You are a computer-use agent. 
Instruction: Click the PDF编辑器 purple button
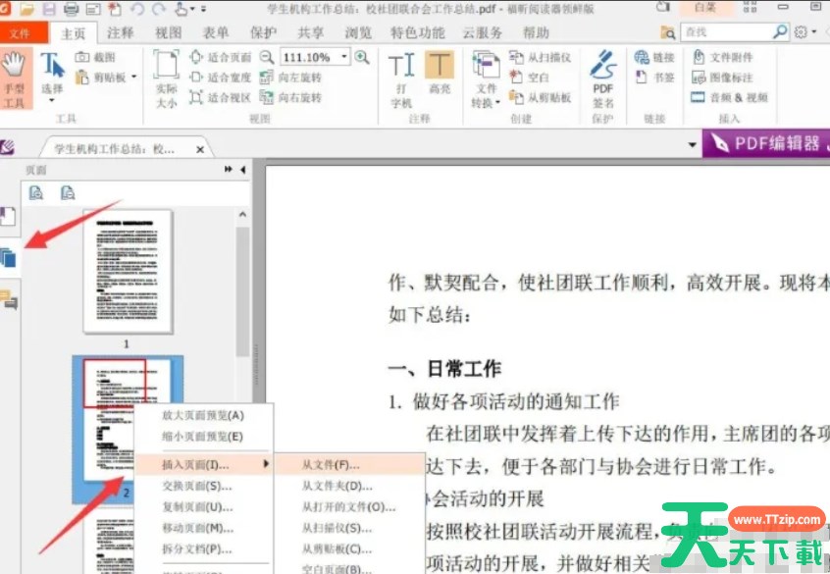point(767,143)
